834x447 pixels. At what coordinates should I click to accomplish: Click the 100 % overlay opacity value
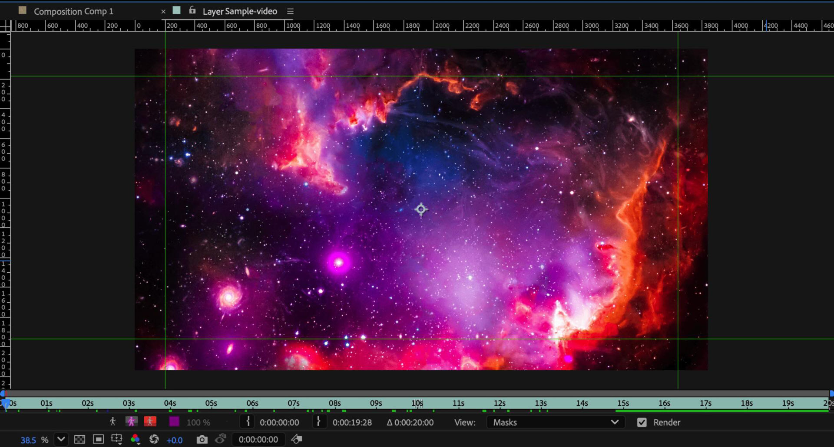click(x=198, y=422)
